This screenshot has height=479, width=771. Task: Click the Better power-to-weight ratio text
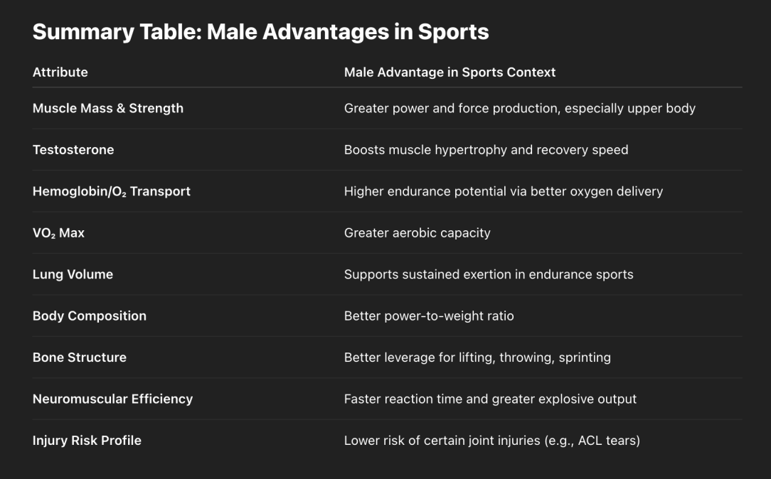tap(429, 316)
